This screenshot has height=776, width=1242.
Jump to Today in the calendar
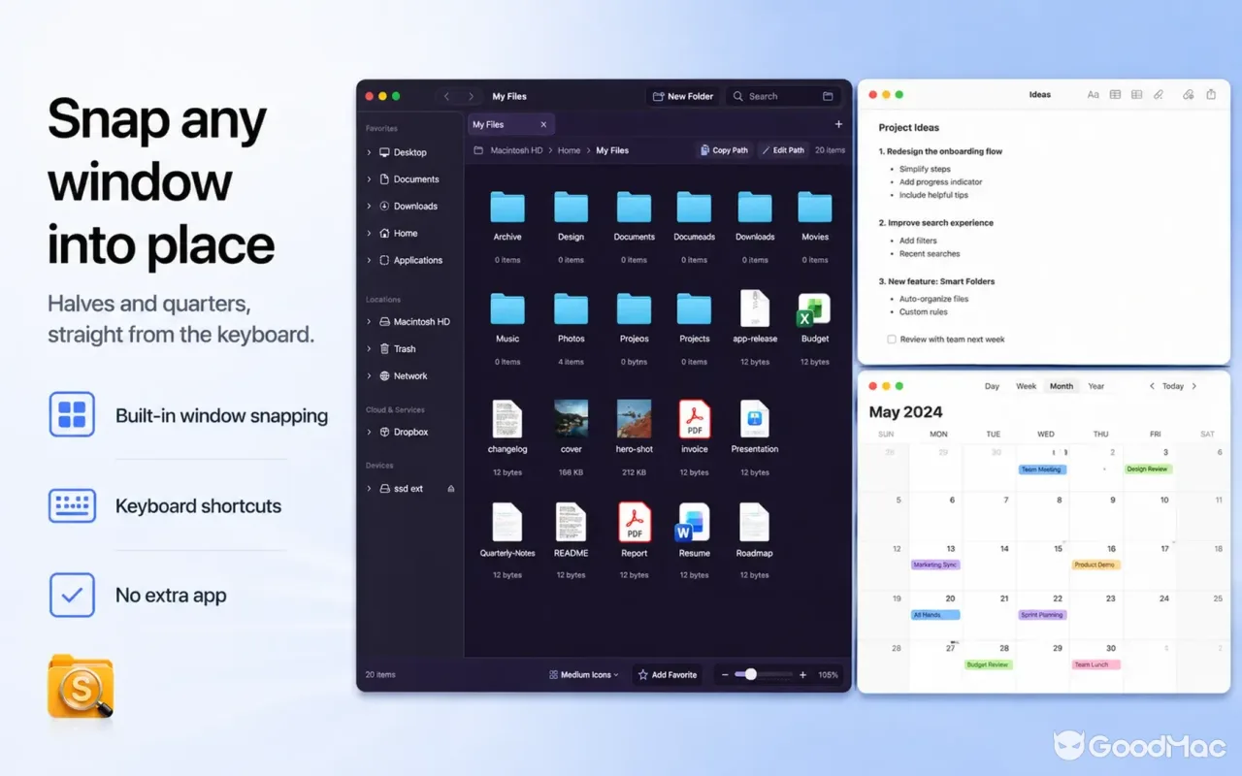(1173, 386)
